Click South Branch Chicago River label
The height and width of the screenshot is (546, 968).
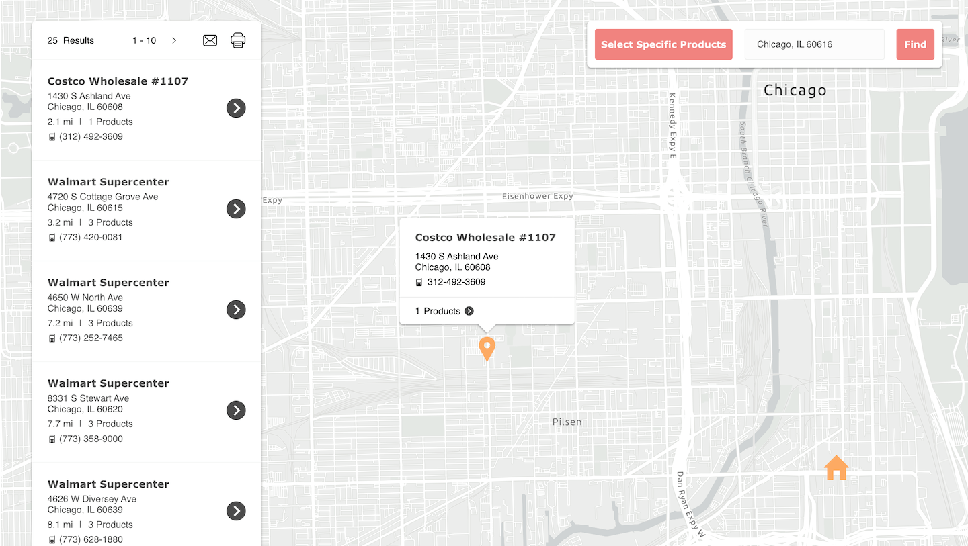(753, 175)
